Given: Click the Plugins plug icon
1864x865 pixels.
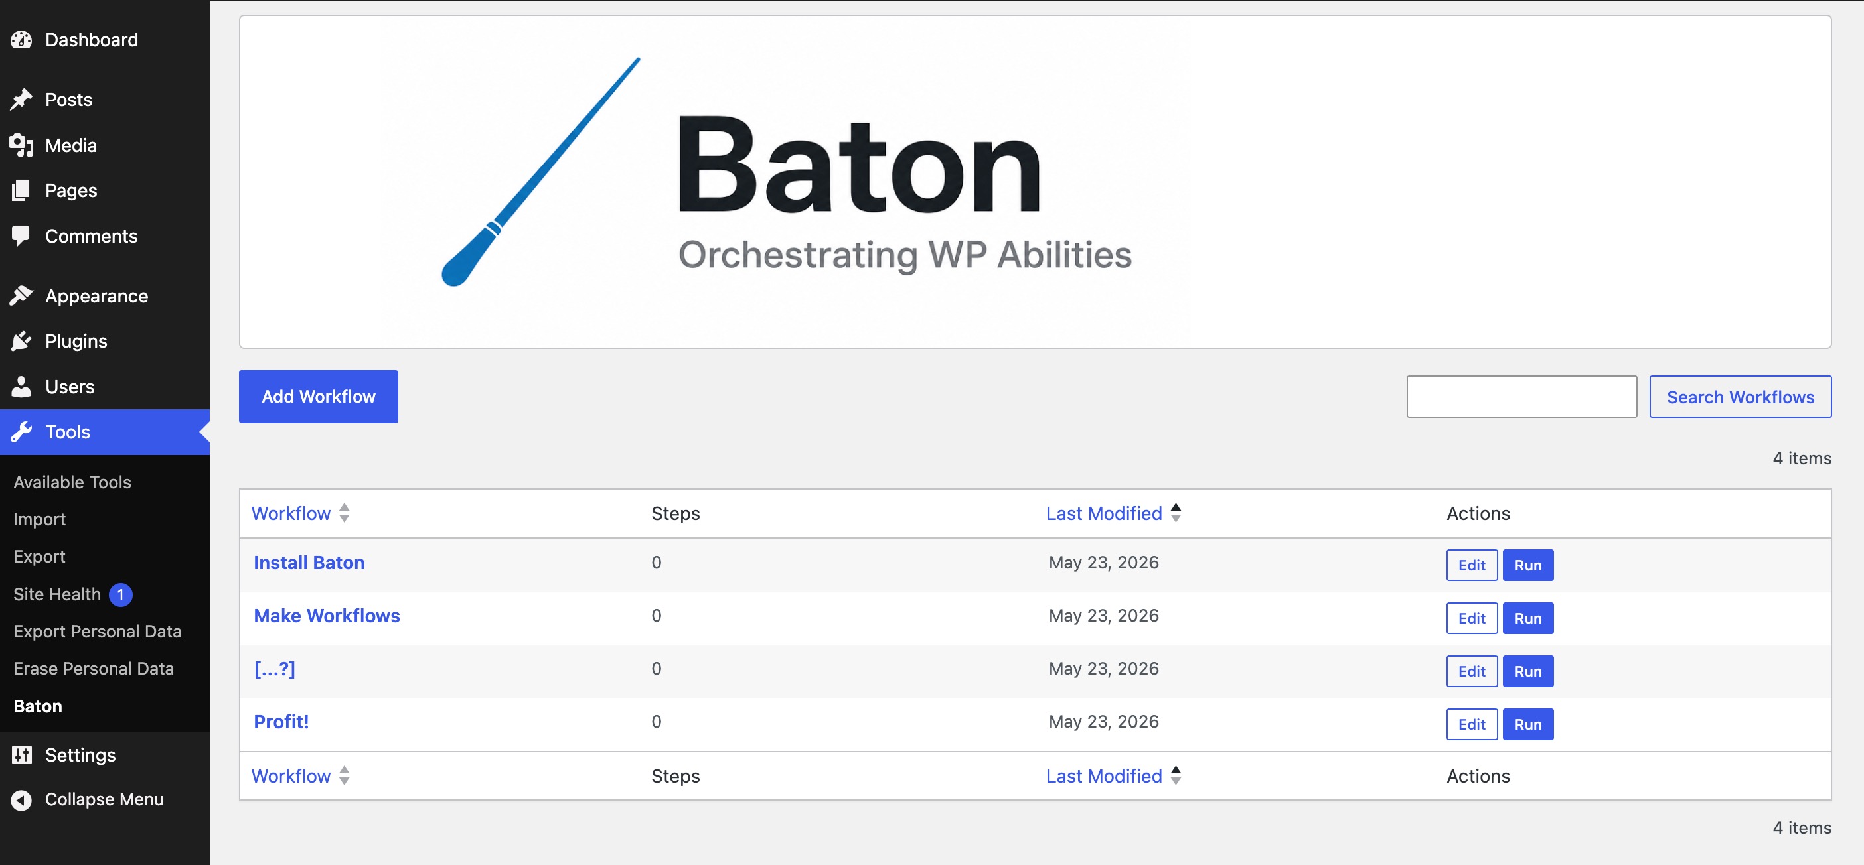Looking at the screenshot, I should click(22, 341).
